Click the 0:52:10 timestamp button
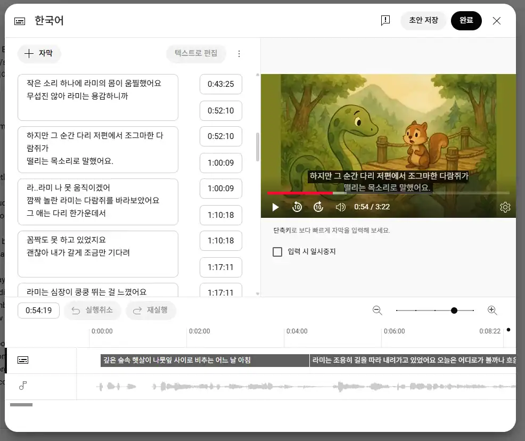 221,111
